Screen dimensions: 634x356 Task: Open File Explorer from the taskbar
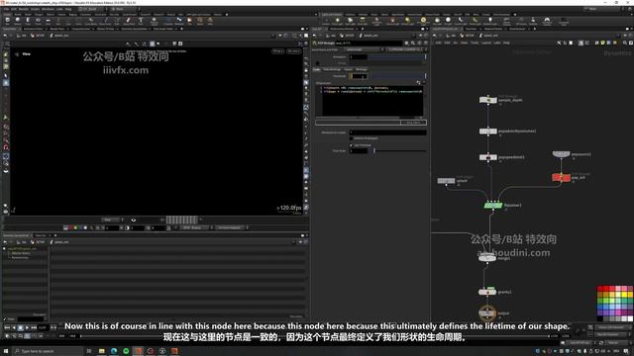[x=101, y=351]
